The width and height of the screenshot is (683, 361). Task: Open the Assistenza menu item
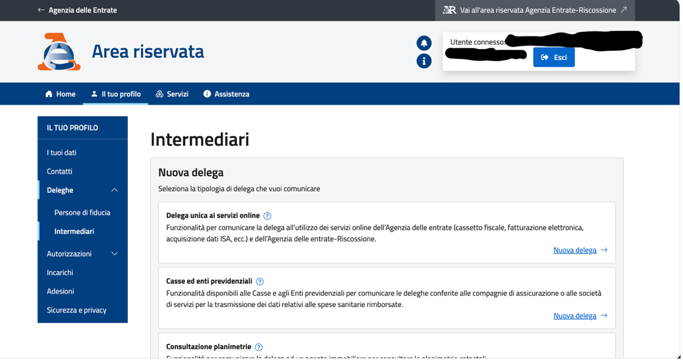(x=231, y=94)
